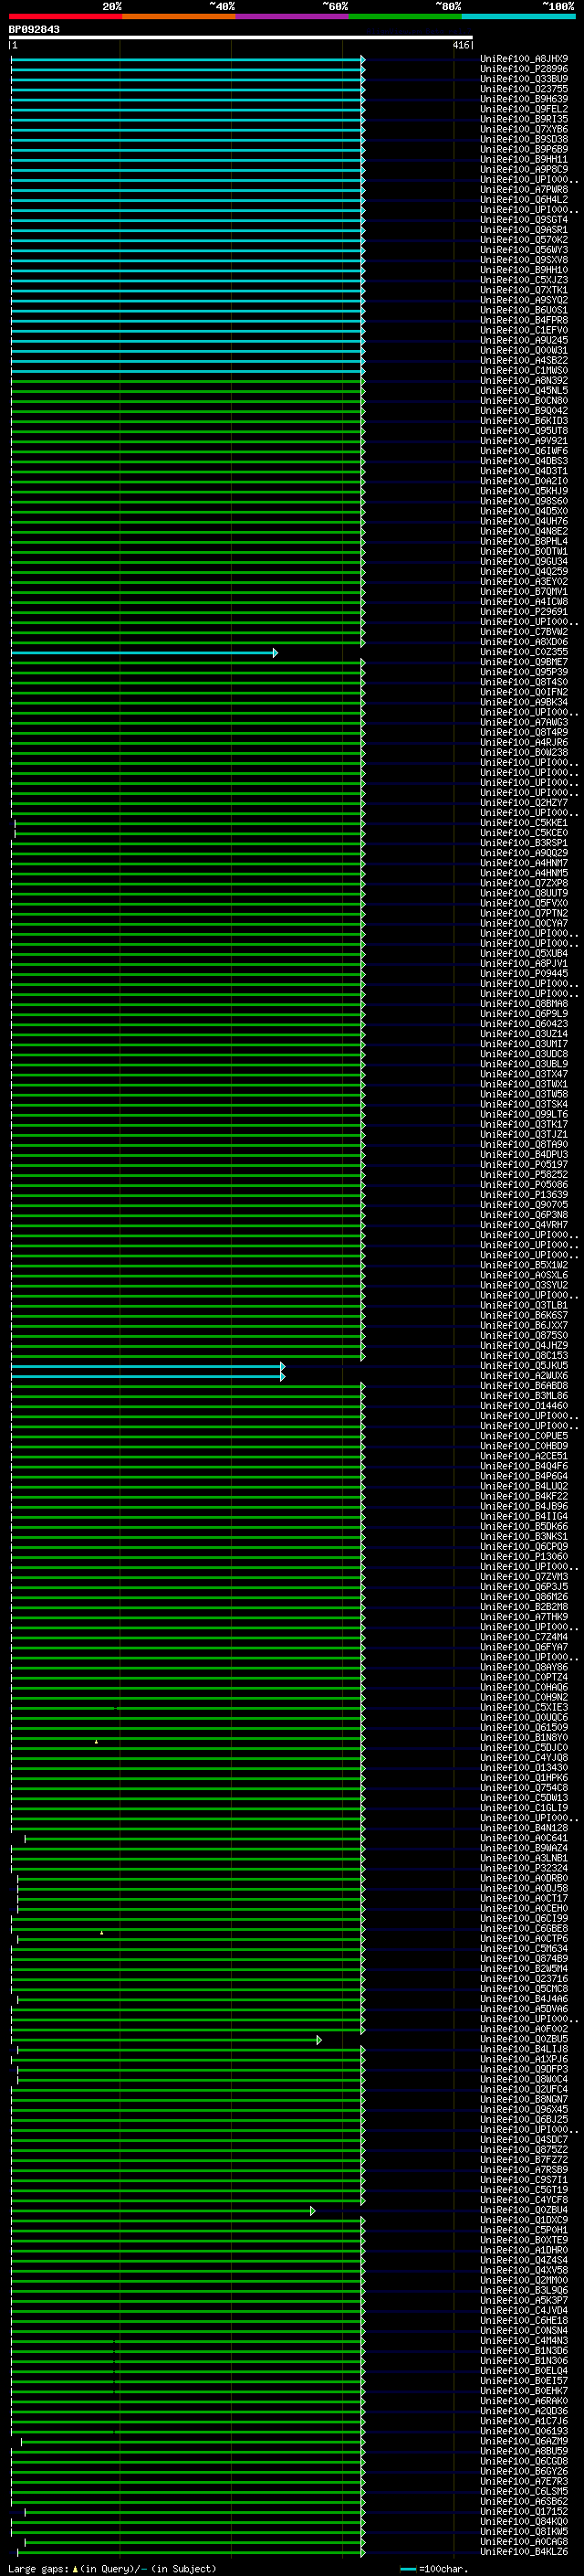
Task: Click the cyan alignment bar for Q5JKU5
Action: [x=148, y=1366]
